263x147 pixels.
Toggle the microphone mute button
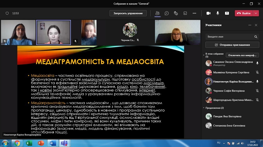coord(218,13)
